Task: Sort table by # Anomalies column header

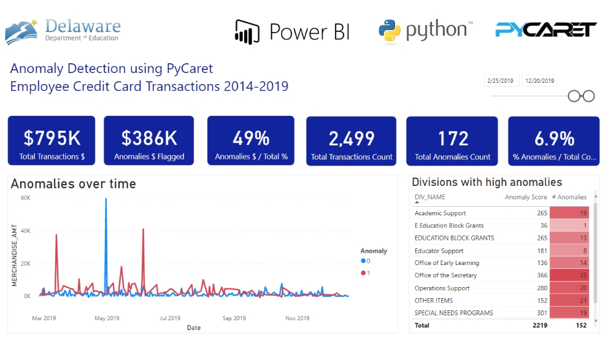Action: [x=569, y=197]
